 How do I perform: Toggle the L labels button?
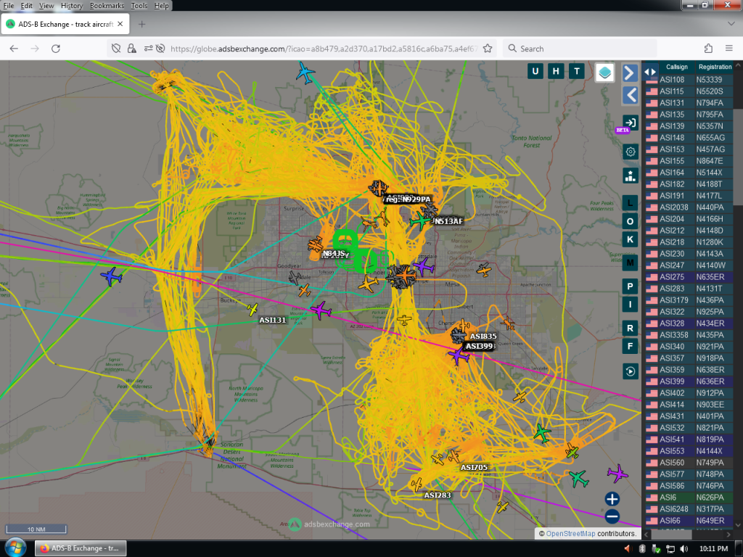[x=631, y=203]
